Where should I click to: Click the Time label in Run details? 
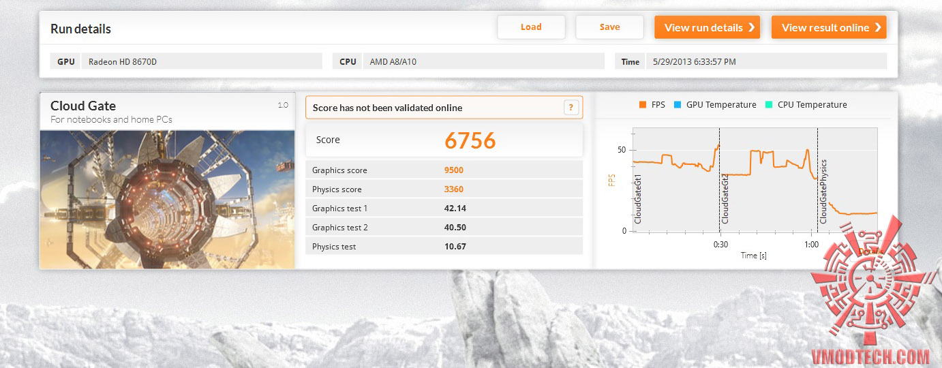630,61
